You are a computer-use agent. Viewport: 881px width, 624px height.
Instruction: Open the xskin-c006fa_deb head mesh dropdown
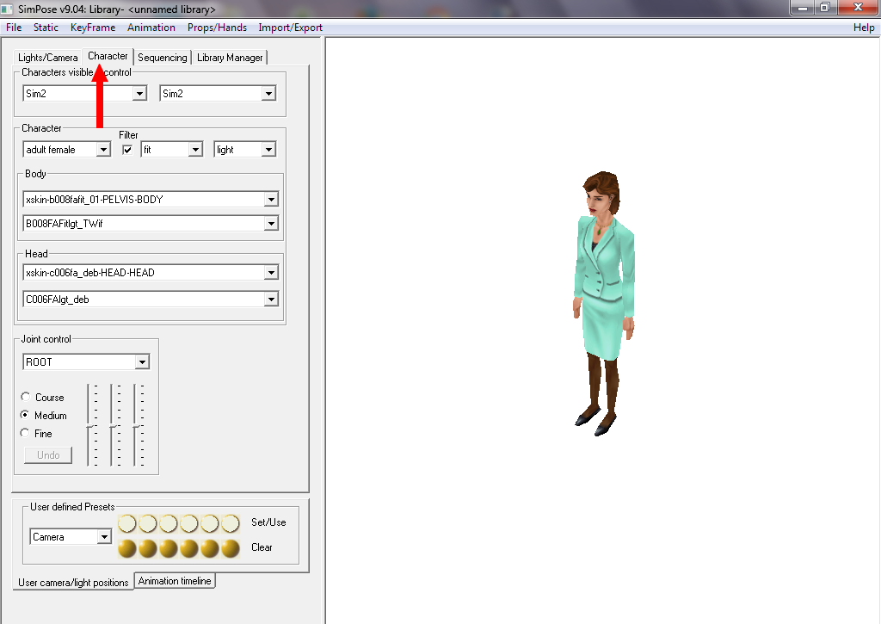(x=271, y=273)
